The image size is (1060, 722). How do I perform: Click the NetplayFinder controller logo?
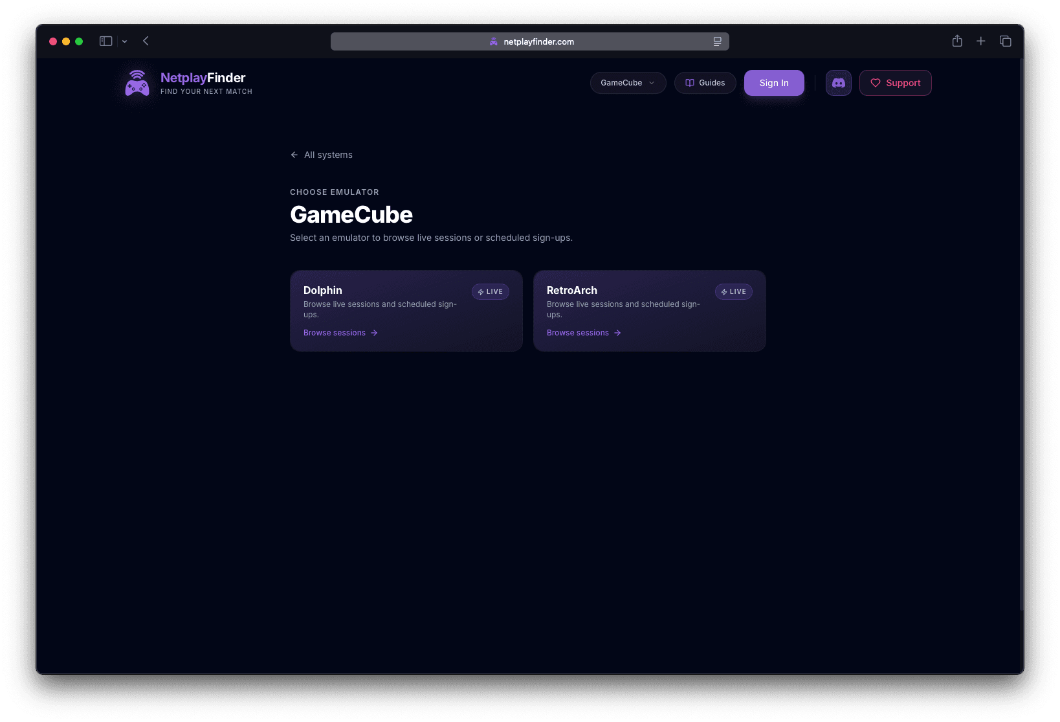[x=137, y=83]
